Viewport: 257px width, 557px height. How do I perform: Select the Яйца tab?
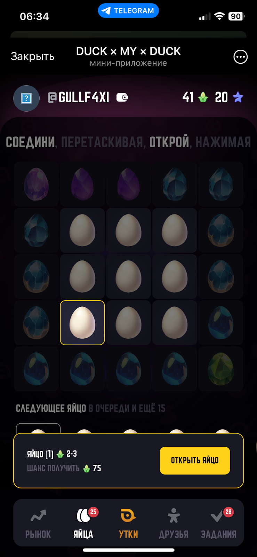point(83,523)
